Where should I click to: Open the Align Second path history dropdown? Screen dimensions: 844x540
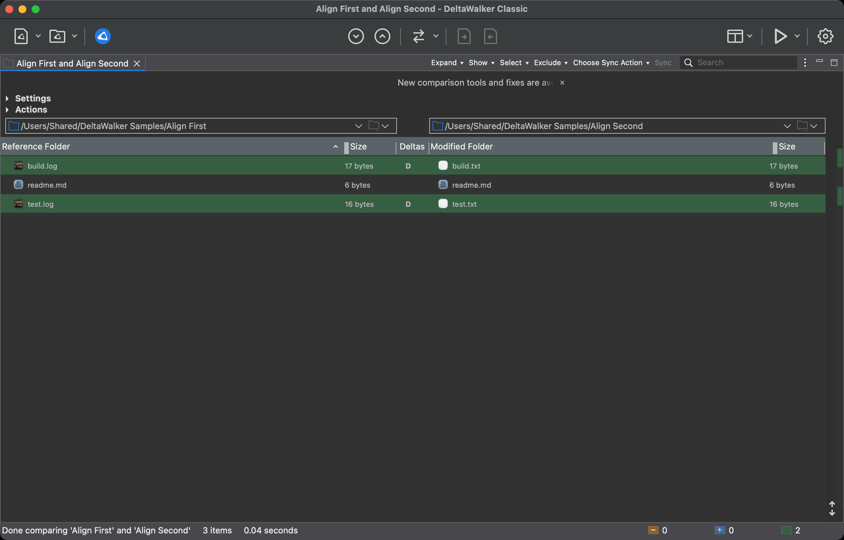(787, 126)
